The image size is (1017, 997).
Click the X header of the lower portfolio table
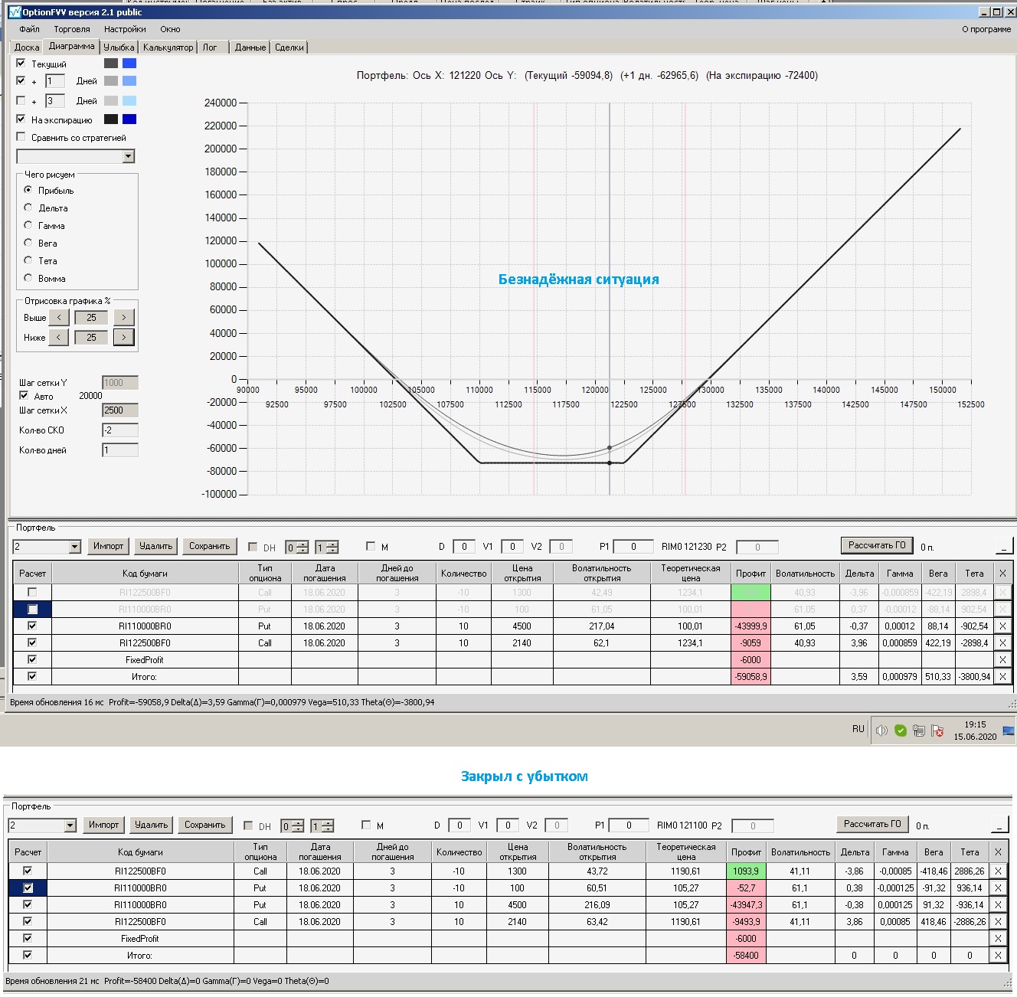[x=998, y=852]
